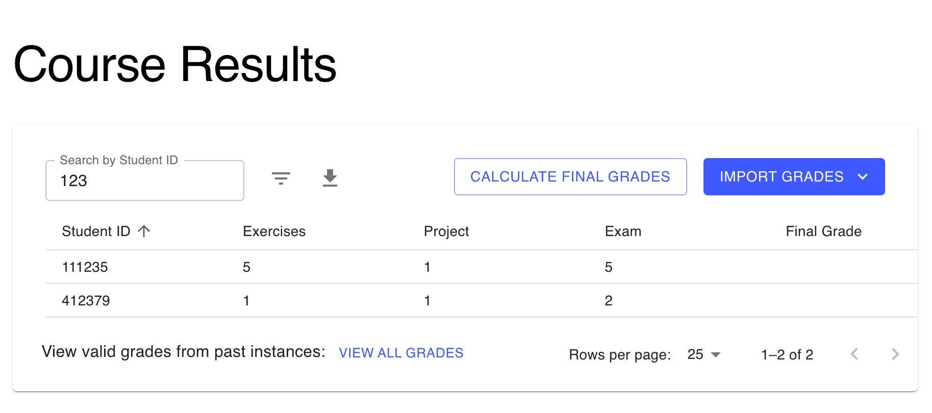Go to next page arrow
932x413 pixels.
pyautogui.click(x=895, y=354)
